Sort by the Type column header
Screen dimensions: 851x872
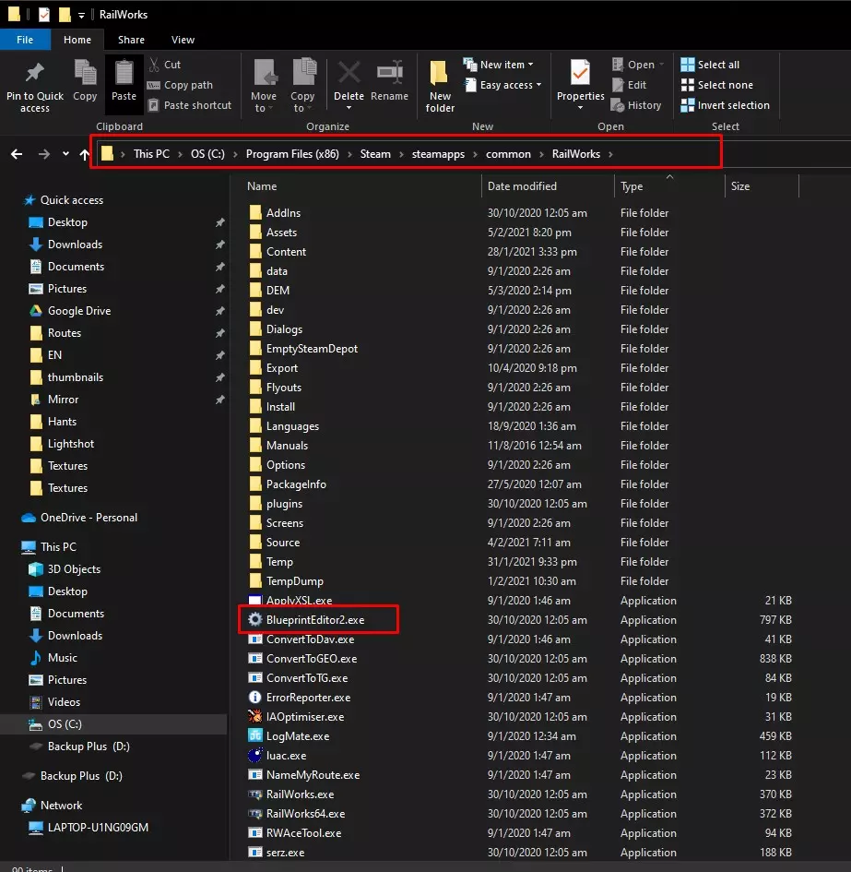[x=632, y=186]
